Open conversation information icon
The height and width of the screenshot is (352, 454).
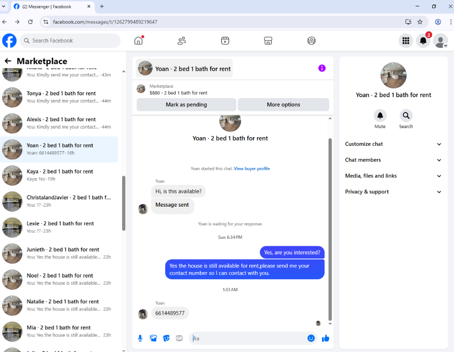click(x=322, y=68)
